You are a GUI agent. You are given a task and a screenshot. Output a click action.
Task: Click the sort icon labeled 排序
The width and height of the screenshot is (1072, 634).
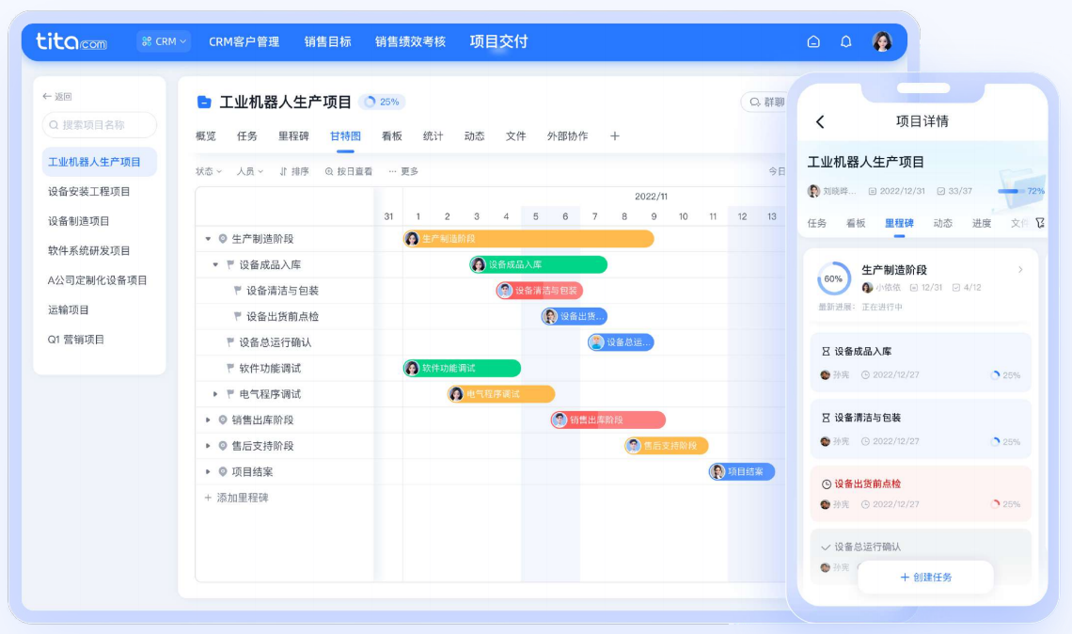293,171
